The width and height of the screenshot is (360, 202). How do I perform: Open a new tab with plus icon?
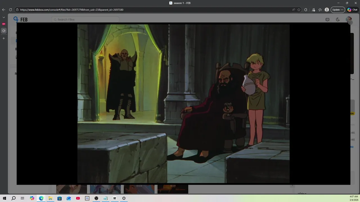(4, 38)
